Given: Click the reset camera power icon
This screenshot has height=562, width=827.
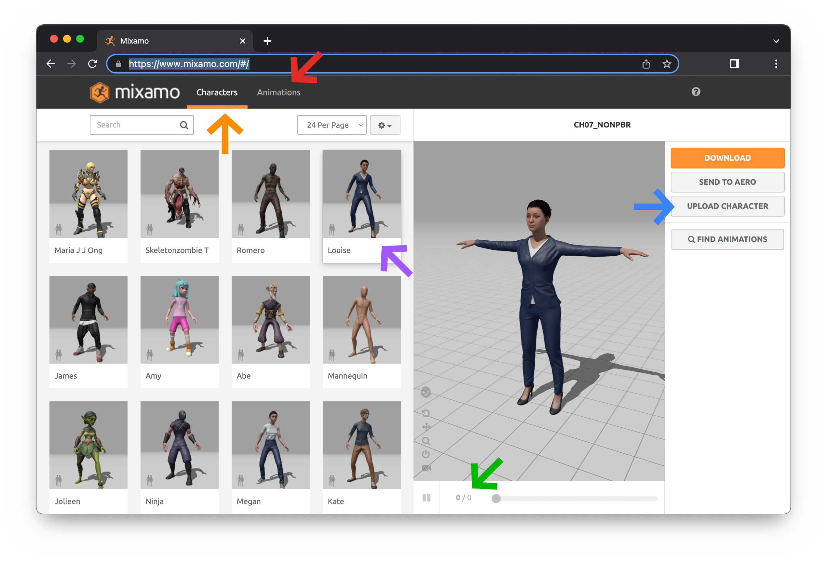Looking at the screenshot, I should click(x=426, y=454).
